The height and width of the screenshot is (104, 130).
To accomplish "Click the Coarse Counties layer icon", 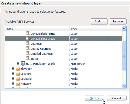I will [28, 49].
